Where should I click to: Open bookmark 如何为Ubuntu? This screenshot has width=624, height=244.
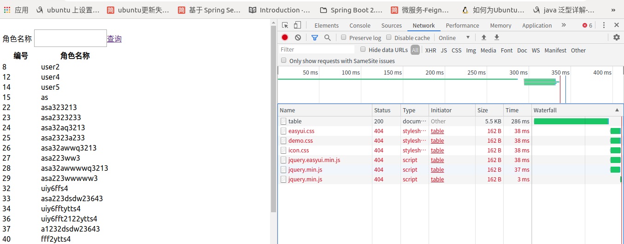pyautogui.click(x=493, y=10)
